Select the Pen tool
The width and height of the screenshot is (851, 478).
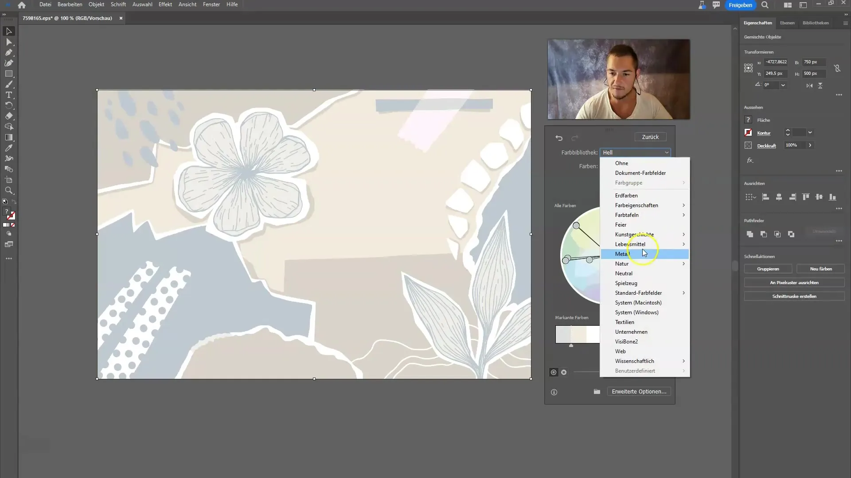click(x=9, y=53)
